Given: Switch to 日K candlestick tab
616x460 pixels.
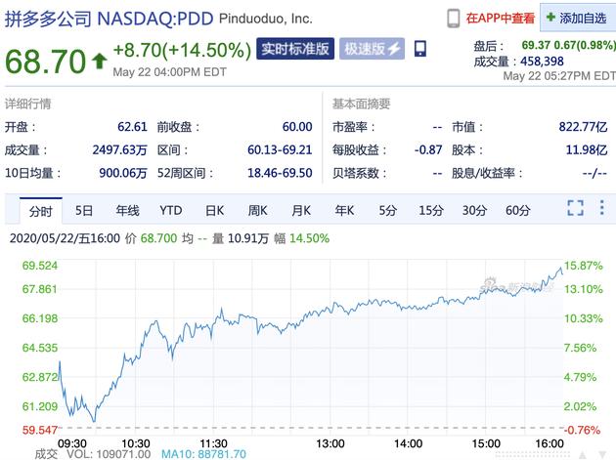Looking at the screenshot, I should coord(214,211).
